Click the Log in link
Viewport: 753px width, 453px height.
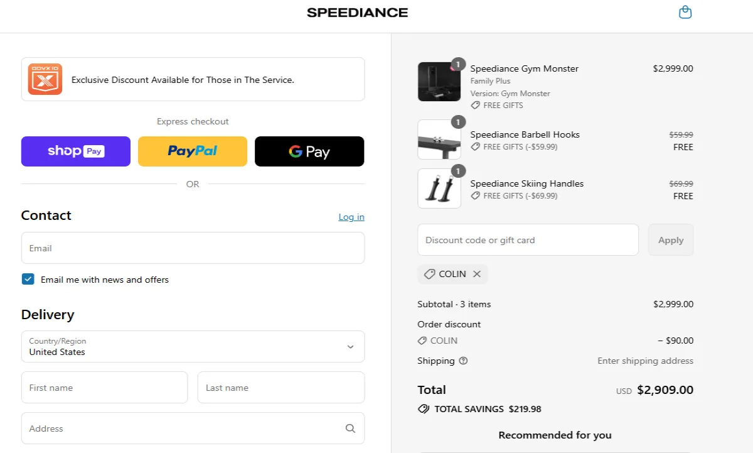(351, 217)
